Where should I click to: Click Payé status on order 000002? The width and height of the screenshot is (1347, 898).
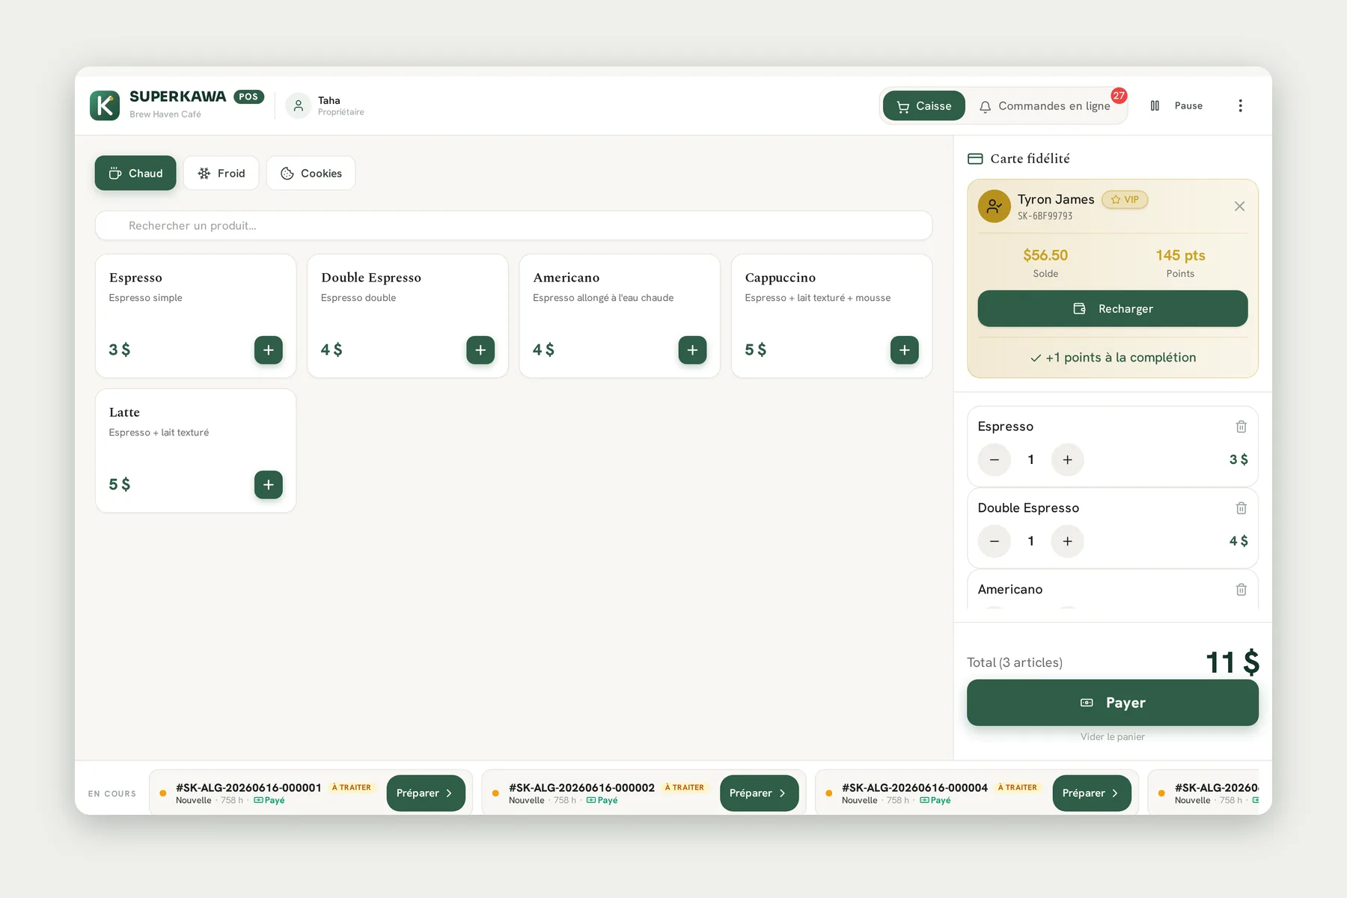click(x=602, y=801)
